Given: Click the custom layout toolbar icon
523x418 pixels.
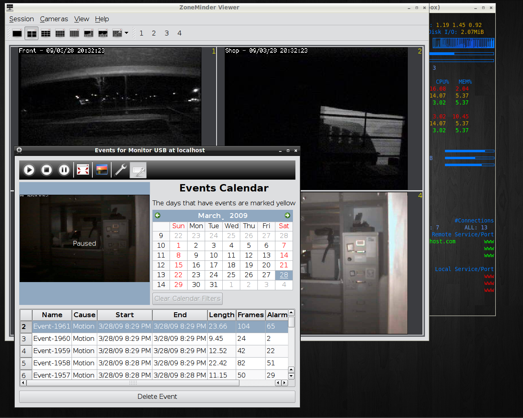Looking at the screenshot, I should tap(117, 33).
